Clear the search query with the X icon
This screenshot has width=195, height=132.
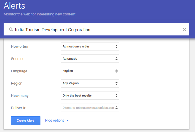pos(184,29)
